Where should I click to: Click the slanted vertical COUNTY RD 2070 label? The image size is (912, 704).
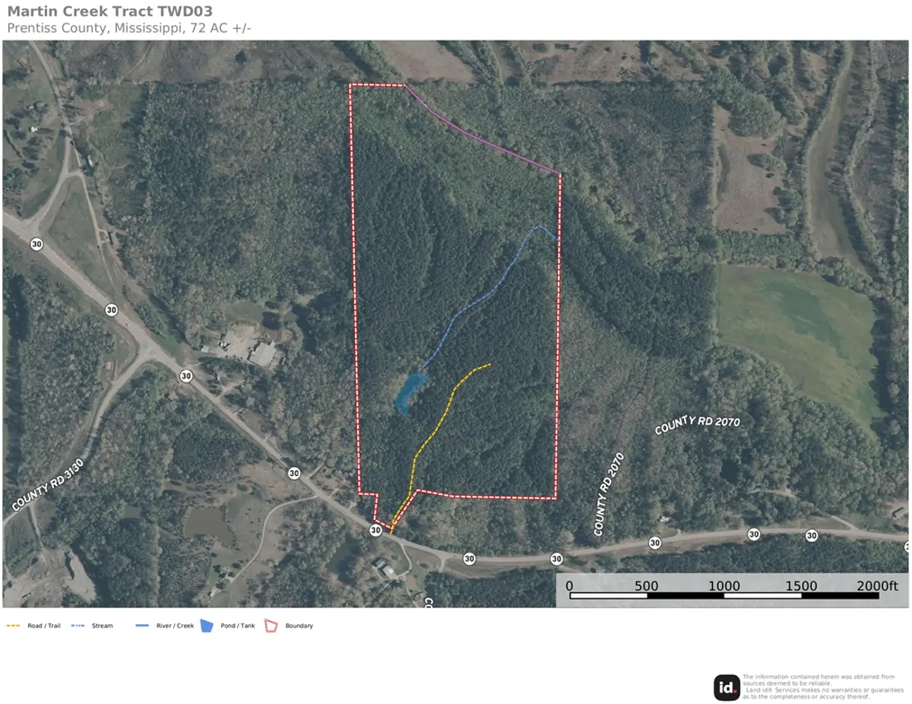point(610,494)
